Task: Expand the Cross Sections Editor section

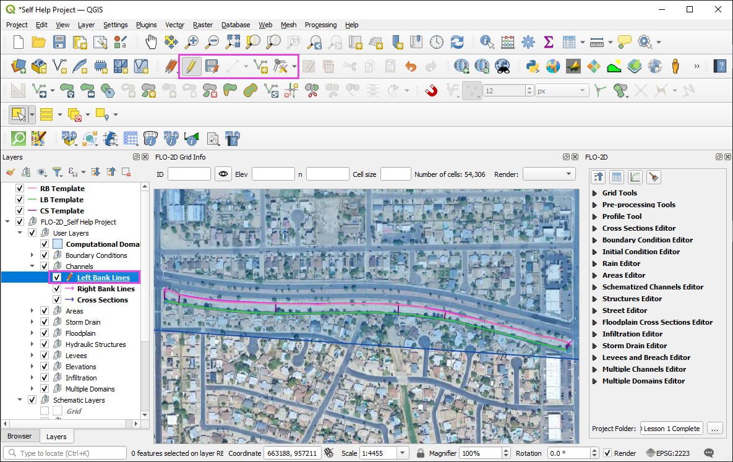Action: (x=595, y=228)
